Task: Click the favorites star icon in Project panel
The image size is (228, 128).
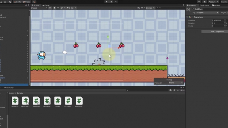Action: tap(178, 90)
